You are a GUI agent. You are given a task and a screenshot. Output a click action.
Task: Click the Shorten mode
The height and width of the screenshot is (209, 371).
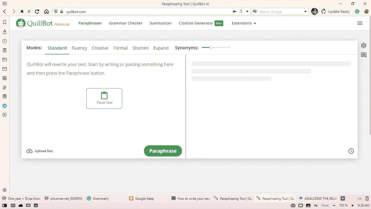coord(140,48)
